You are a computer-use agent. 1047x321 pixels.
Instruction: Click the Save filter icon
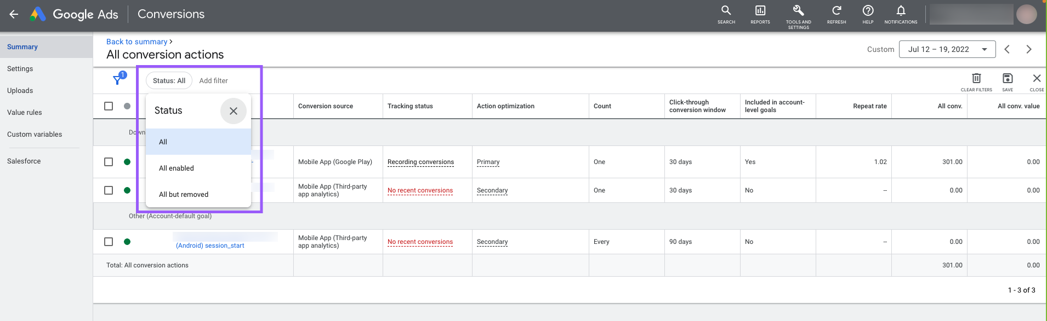click(1008, 81)
